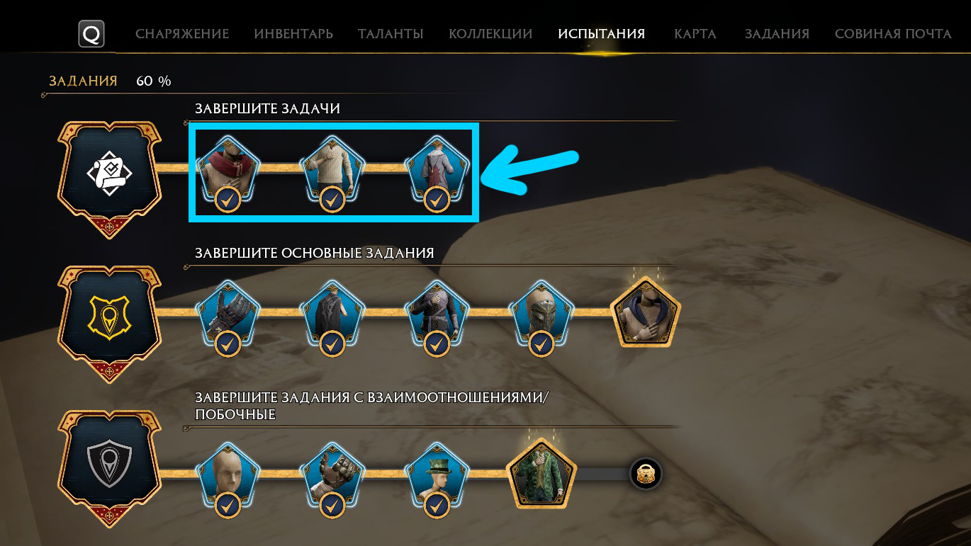Select the red scarf reward icon
Viewport: 971px width, 546px height.
tap(227, 169)
